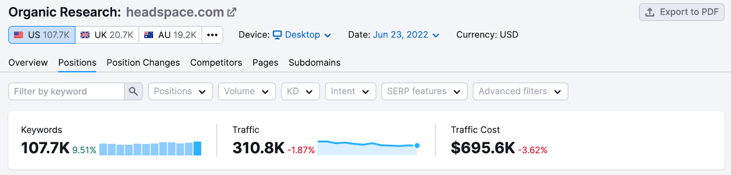731x175 pixels.
Task: Click the Export to PDF upload icon
Action: 650,12
